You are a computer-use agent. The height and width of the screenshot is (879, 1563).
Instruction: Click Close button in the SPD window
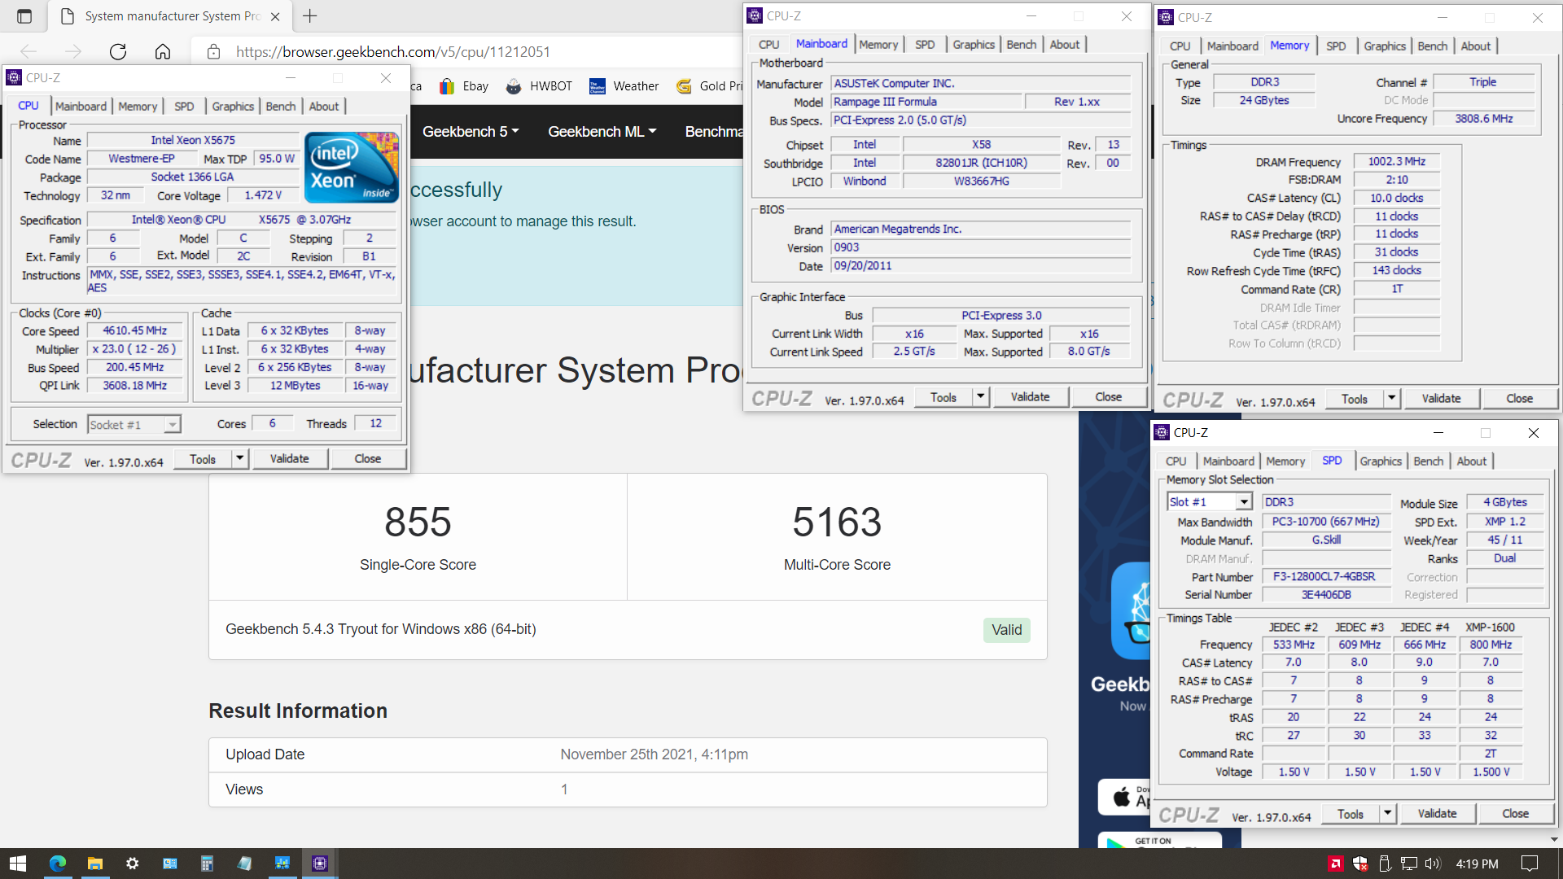[x=1516, y=814]
